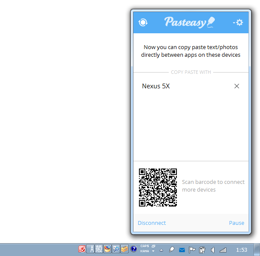Toggle IME input mode 'A' button

[x=91, y=249]
